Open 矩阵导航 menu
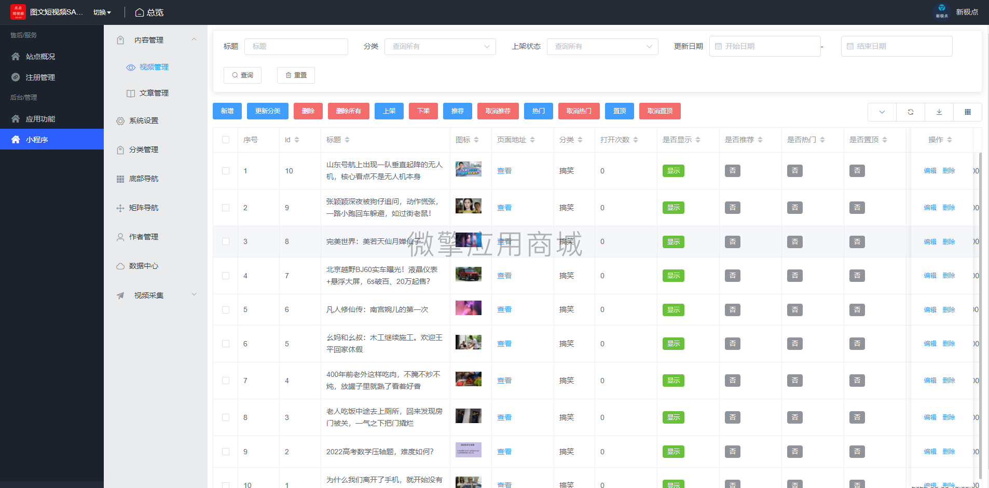Viewport: 989px width, 488px height. pyautogui.click(x=156, y=208)
